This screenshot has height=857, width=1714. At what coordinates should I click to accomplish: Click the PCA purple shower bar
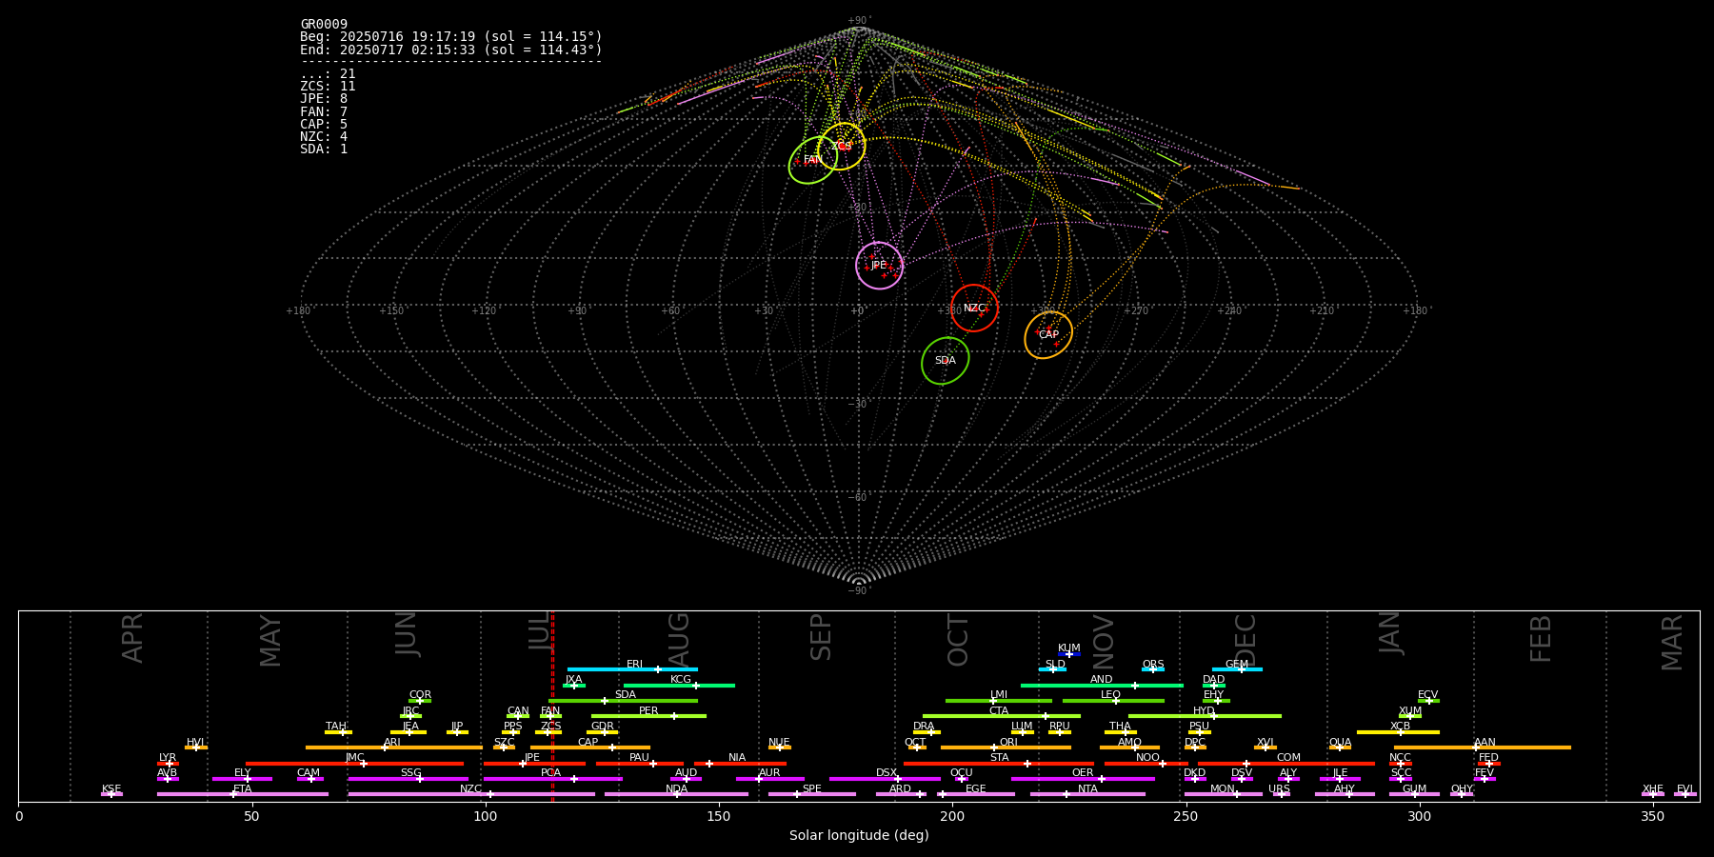[552, 779]
